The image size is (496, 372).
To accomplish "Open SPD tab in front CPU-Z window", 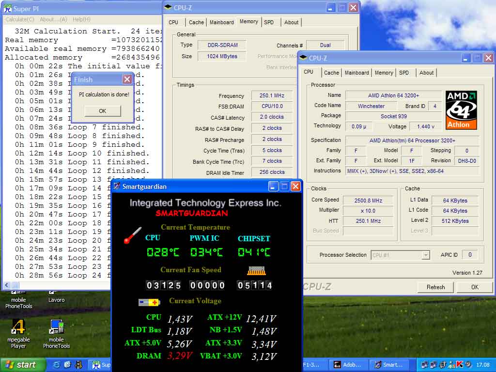I will (404, 73).
